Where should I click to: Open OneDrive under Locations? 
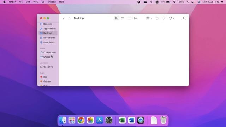[48, 67]
